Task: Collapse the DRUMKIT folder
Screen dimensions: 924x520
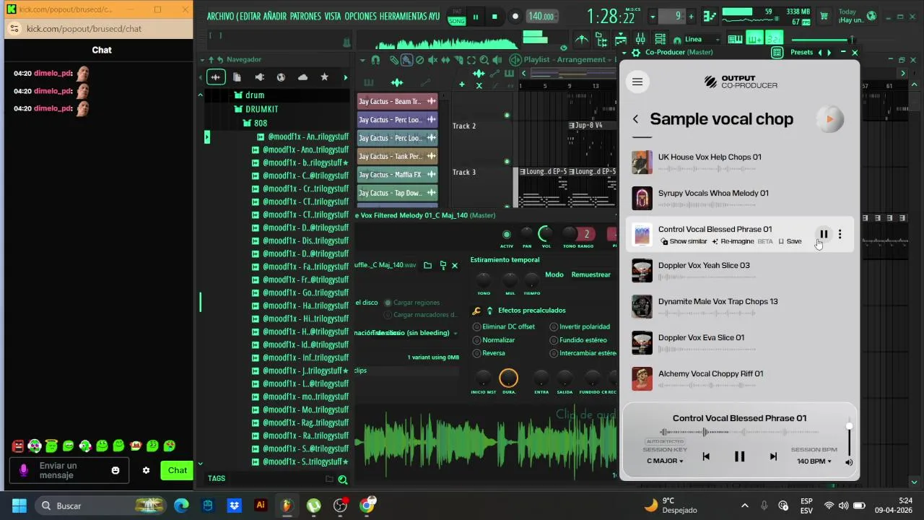Action: (256, 109)
